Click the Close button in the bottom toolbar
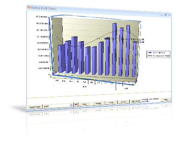190x146 pixels. [x=166, y=99]
